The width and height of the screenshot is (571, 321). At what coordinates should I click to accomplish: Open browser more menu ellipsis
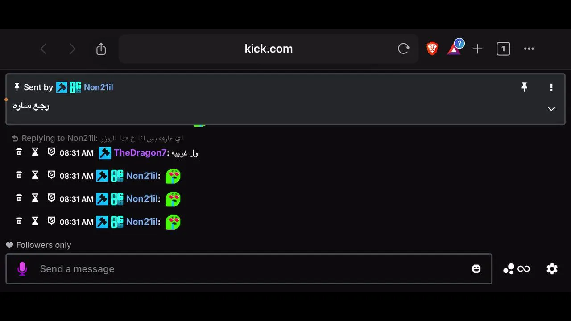coord(529,49)
